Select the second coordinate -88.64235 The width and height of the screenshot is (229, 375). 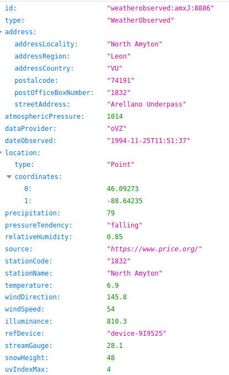125,201
